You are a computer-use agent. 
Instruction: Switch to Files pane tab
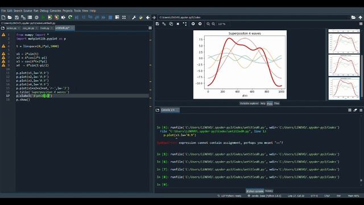[276, 104]
